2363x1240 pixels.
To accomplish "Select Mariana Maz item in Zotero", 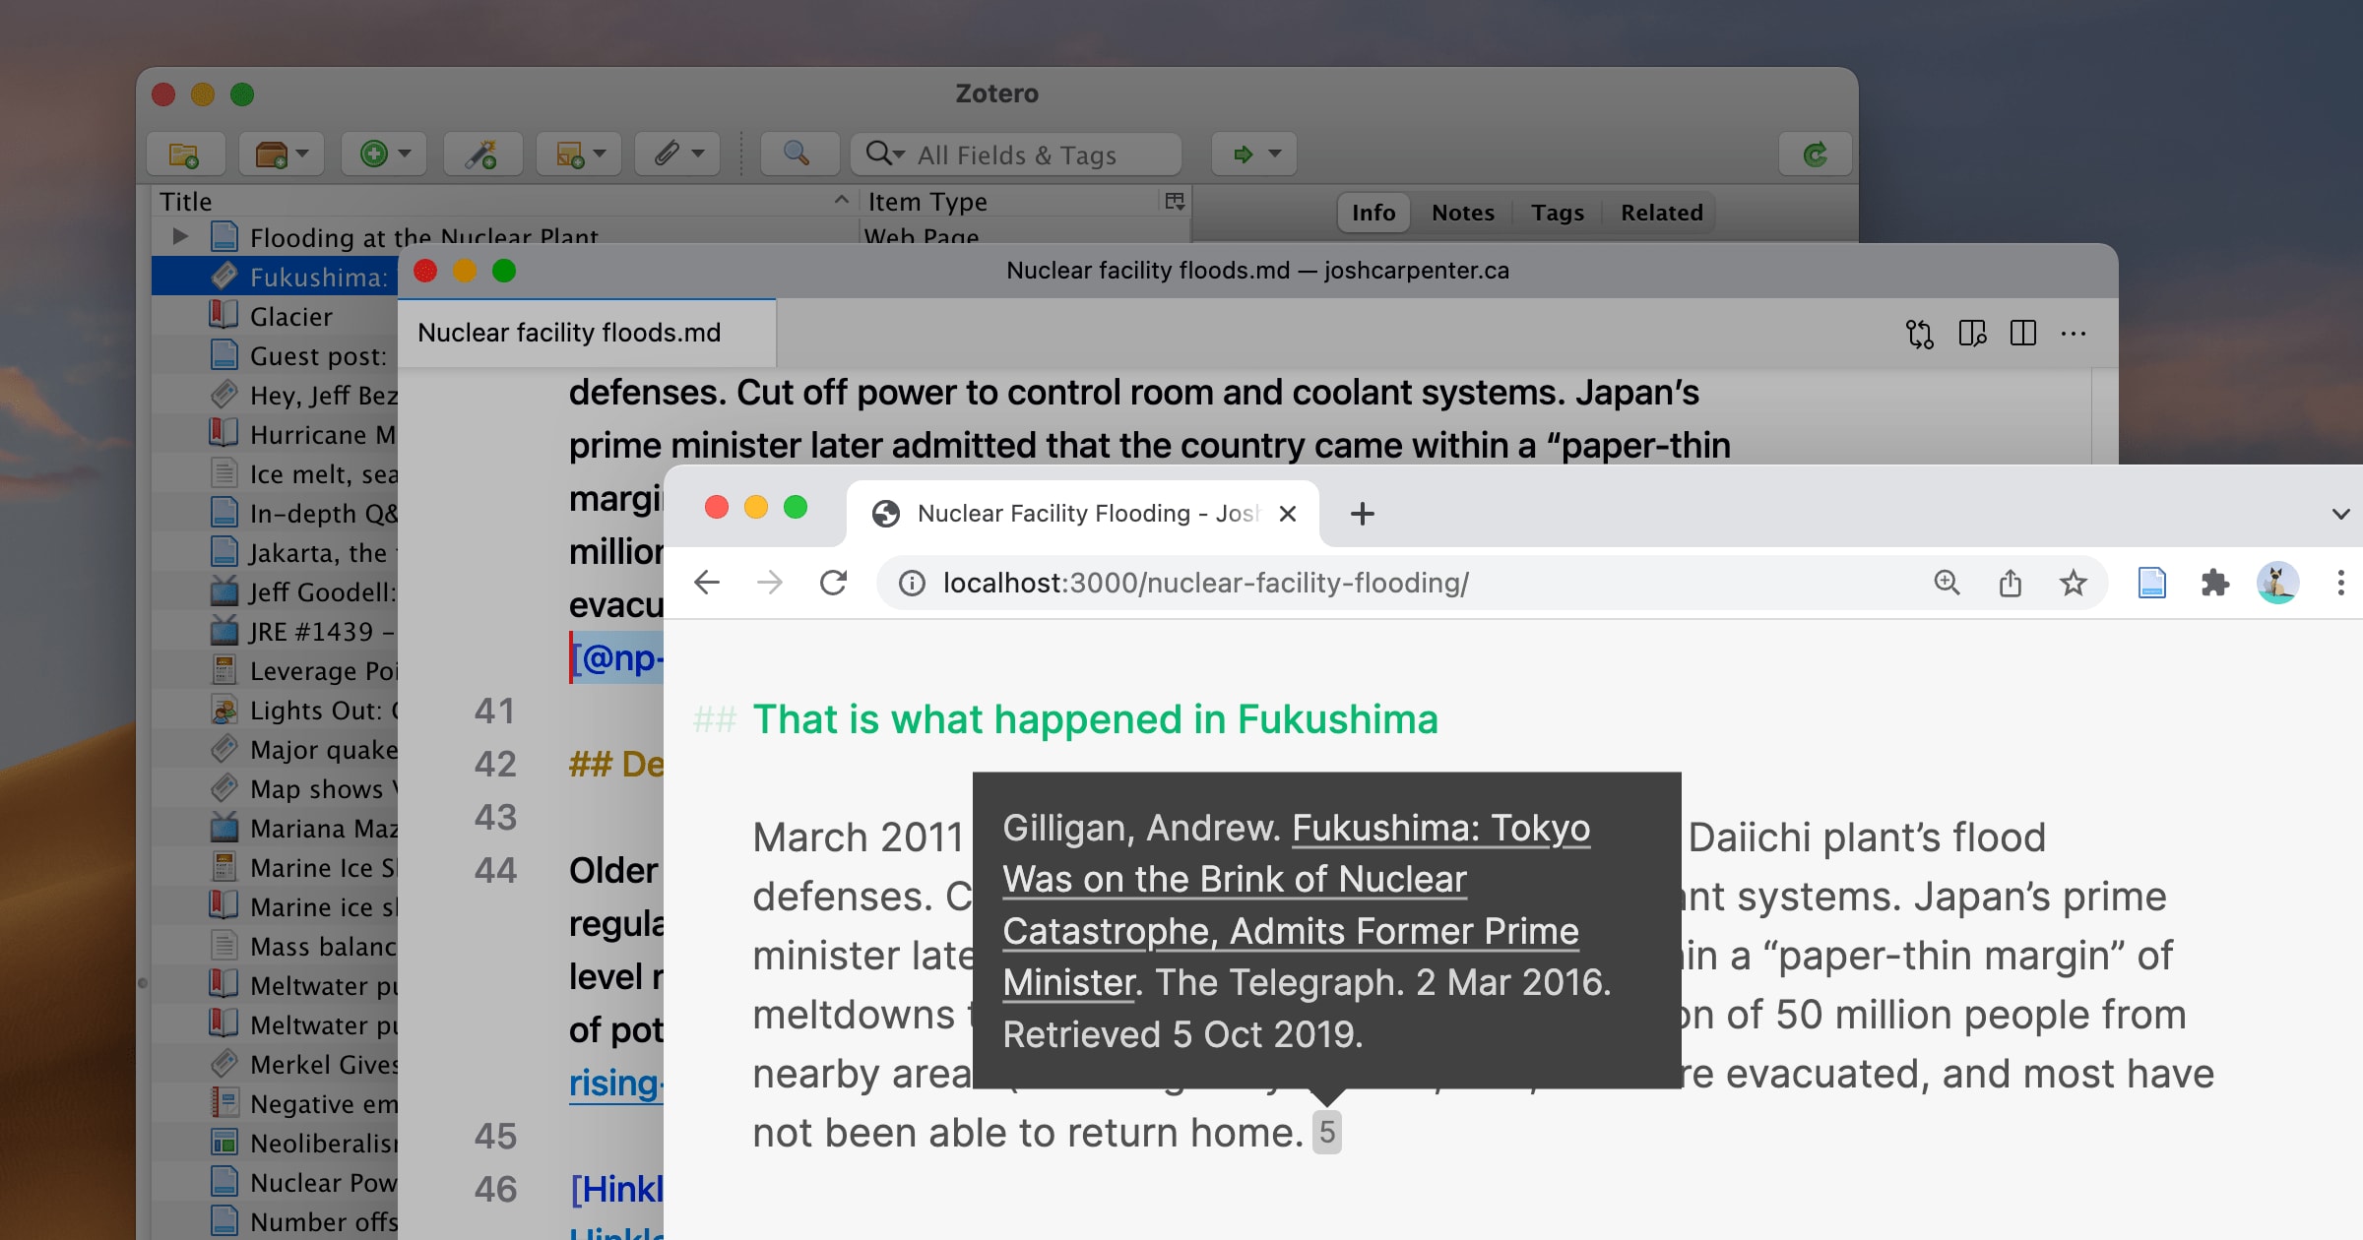I will (276, 828).
